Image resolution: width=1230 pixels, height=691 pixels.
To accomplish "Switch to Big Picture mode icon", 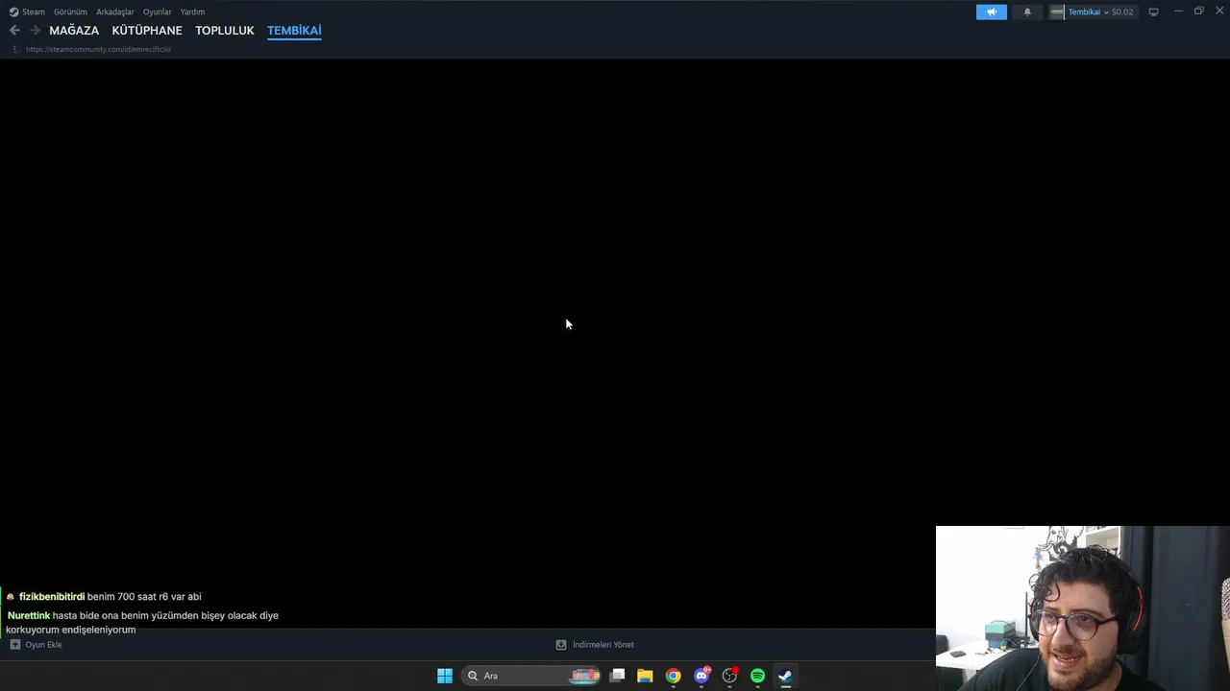I will pos(1153,12).
